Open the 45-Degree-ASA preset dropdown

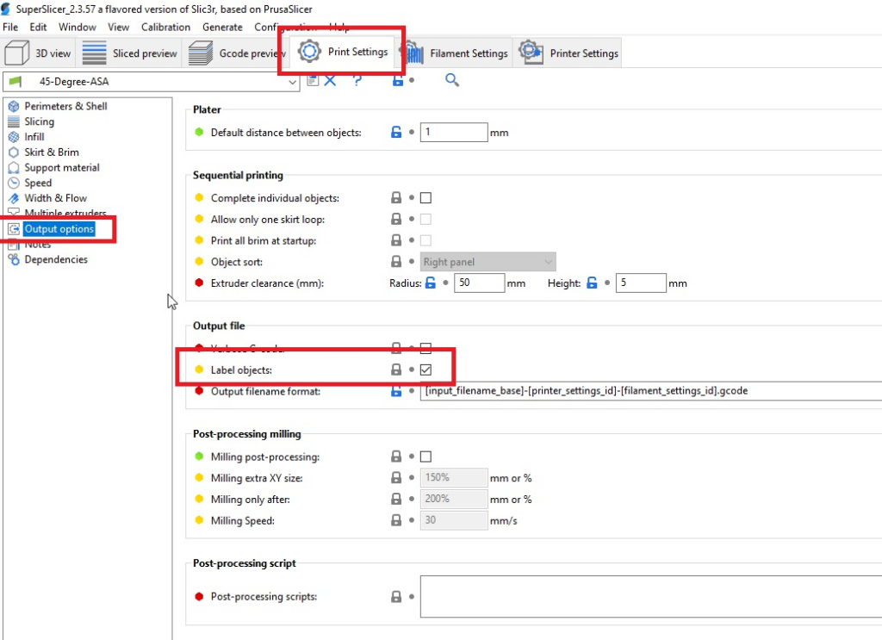(x=152, y=82)
